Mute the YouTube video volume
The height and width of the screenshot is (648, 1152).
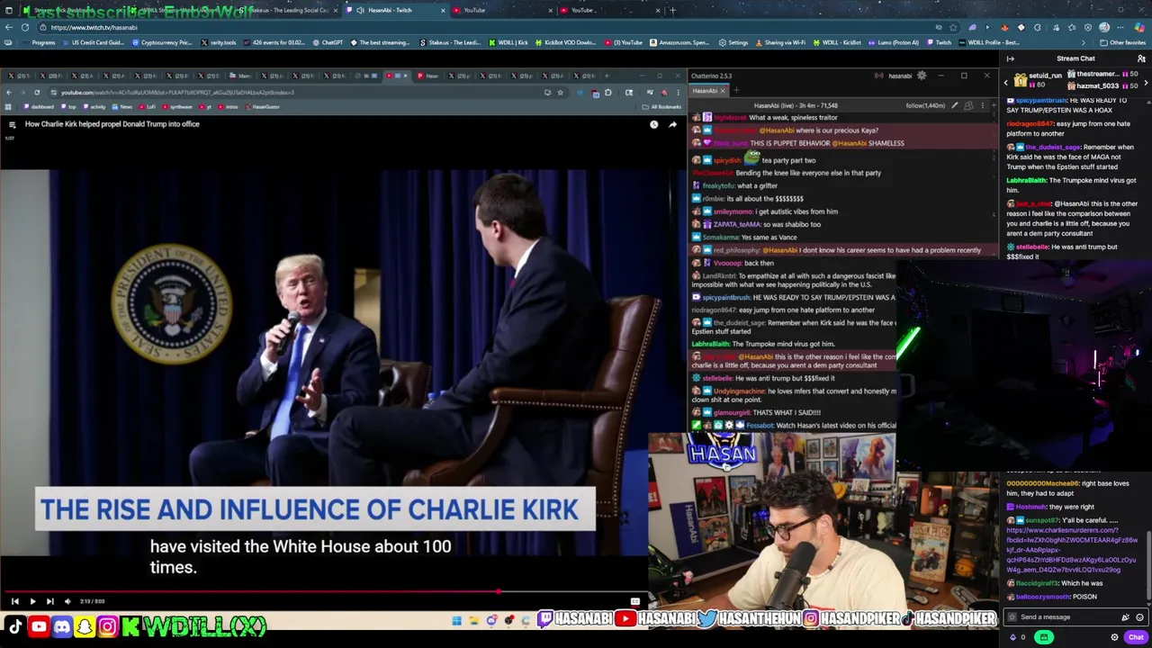coord(67,601)
